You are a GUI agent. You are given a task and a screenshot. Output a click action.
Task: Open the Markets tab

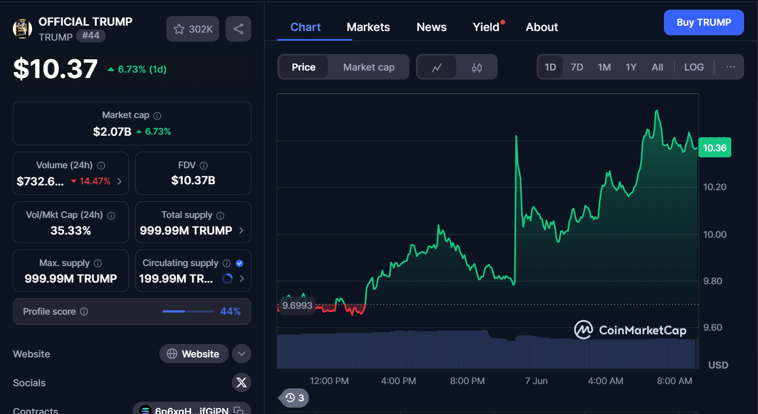(368, 27)
